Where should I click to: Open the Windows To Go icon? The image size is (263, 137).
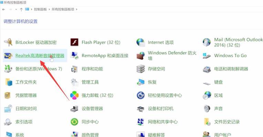207,56
